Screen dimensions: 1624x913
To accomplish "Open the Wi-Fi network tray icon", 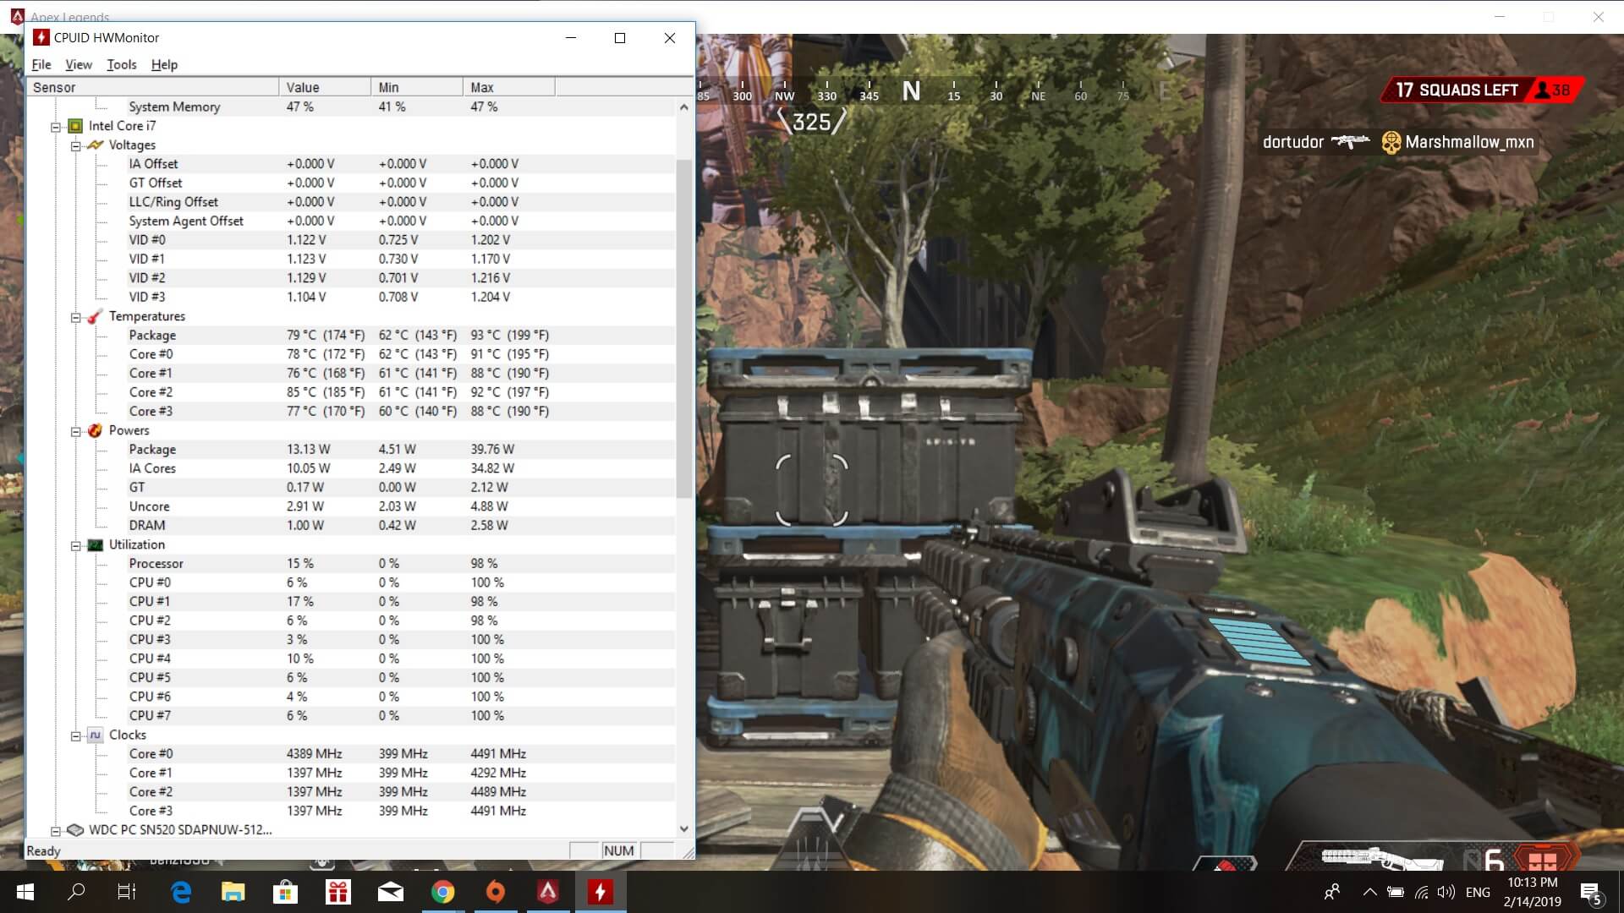I will (x=1422, y=892).
